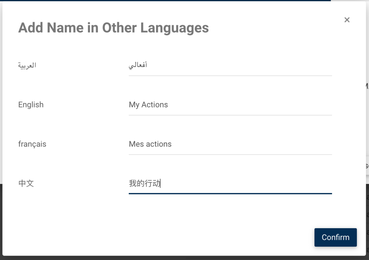369x260 pixels.
Task: Click the Confirm button
Action: (335, 237)
